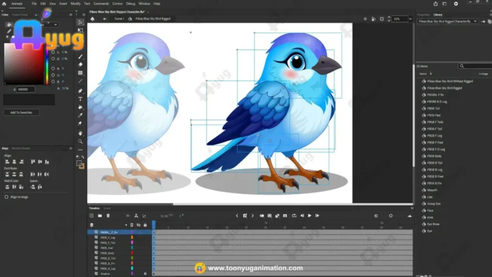Click the Test Movie play icon at top right

(x=456, y=4)
